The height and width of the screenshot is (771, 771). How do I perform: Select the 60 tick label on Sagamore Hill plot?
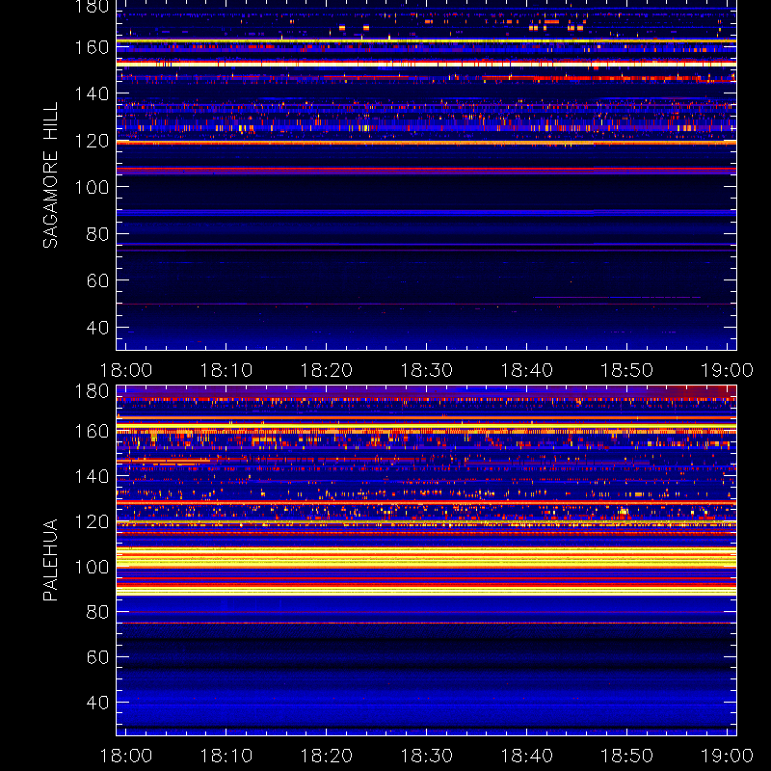point(97,280)
